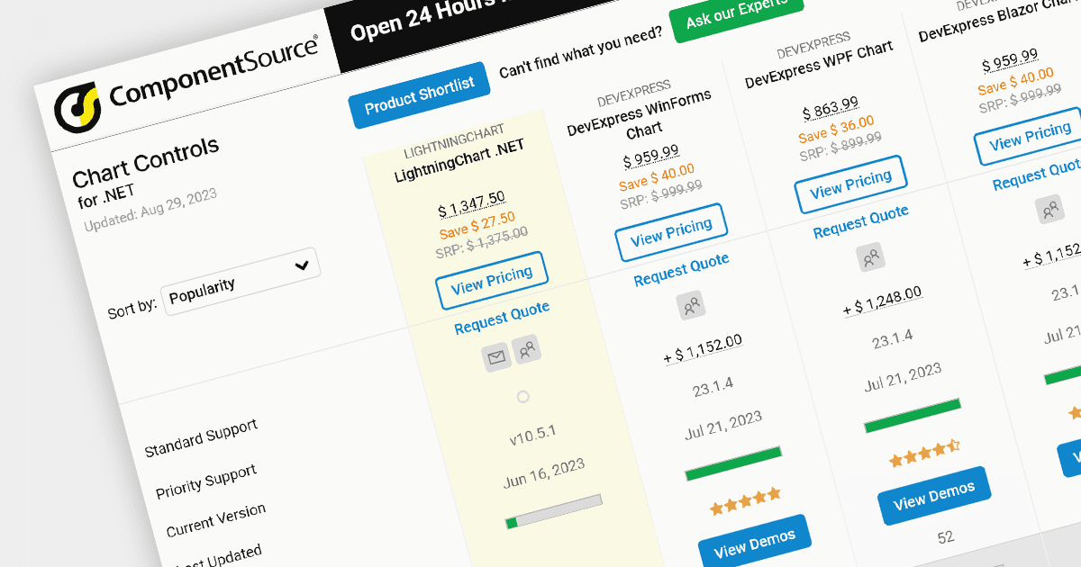Viewport: 1081px width, 567px height.
Task: Click the $1,347.50 LightningChart price
Action: coord(471,205)
